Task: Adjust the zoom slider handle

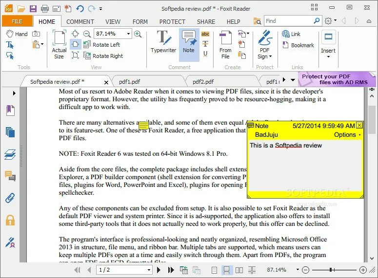Action: click(331, 270)
